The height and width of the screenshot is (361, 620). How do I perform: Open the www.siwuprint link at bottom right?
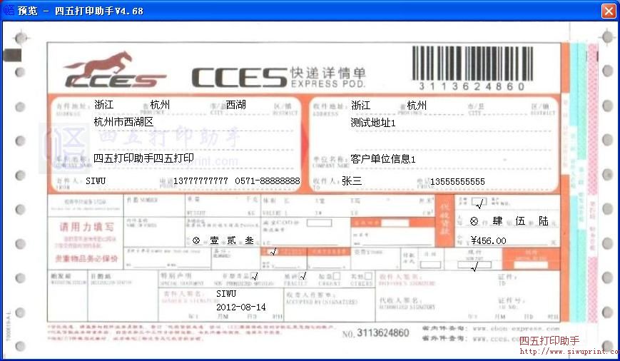click(569, 351)
